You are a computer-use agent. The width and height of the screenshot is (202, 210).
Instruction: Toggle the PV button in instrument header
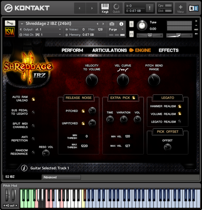(196, 34)
